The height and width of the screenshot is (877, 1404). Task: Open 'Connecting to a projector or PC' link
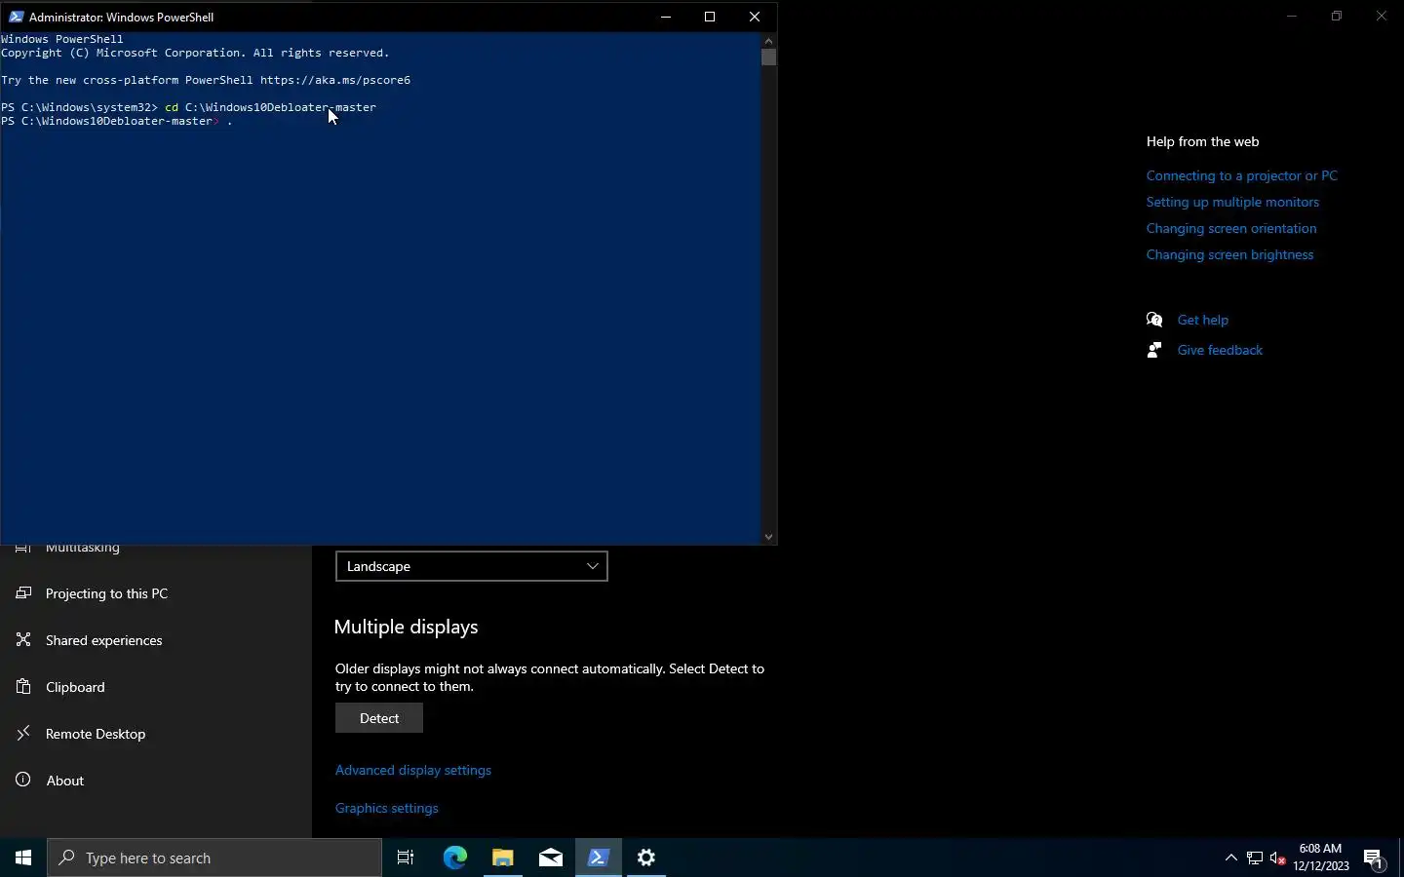(1242, 175)
